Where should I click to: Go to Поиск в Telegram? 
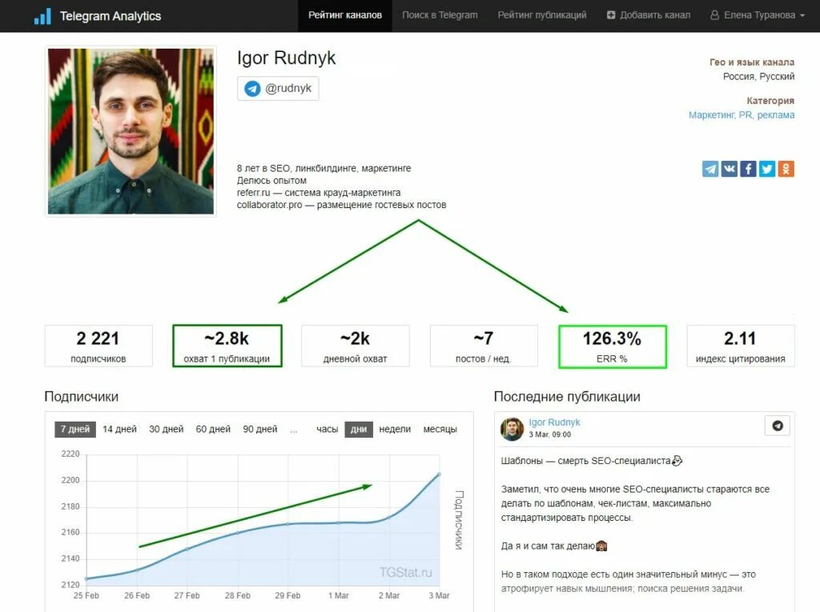[x=440, y=16]
